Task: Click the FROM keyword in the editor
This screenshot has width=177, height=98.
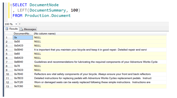Action: 17,16
